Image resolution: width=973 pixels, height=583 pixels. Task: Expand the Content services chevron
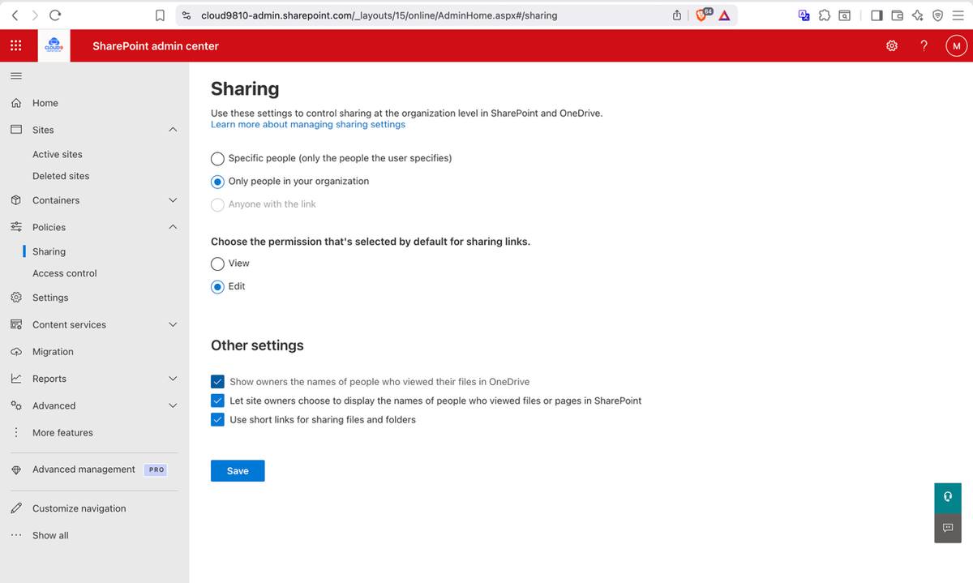173,324
